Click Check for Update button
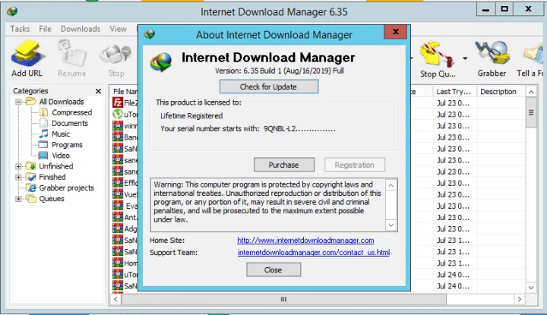Viewport: 547px width, 315px height. (x=269, y=87)
